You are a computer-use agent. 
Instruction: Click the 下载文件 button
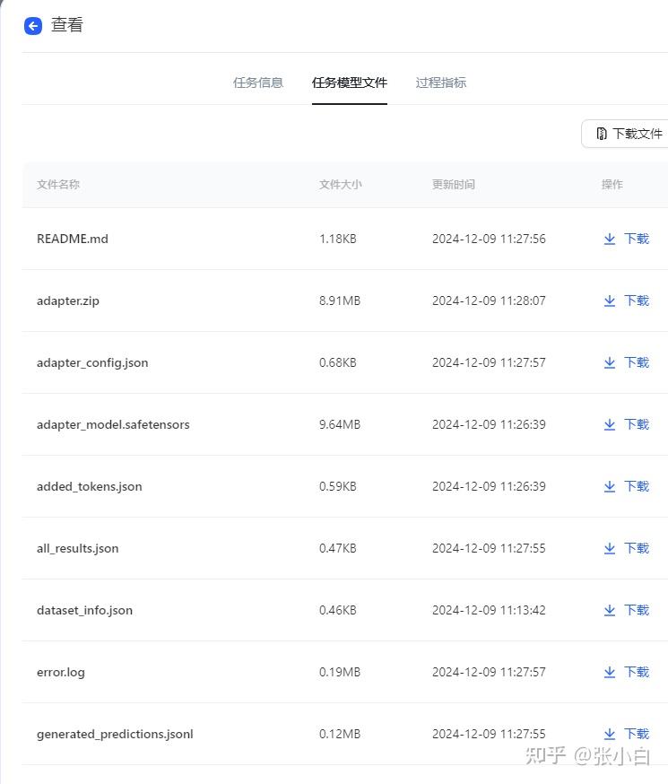click(626, 134)
